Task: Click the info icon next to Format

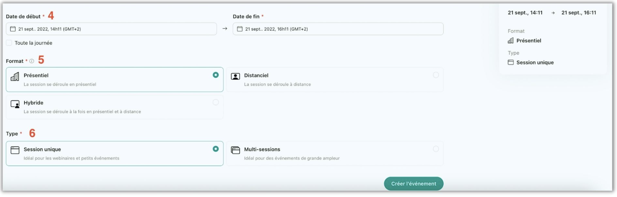Action: click(32, 61)
